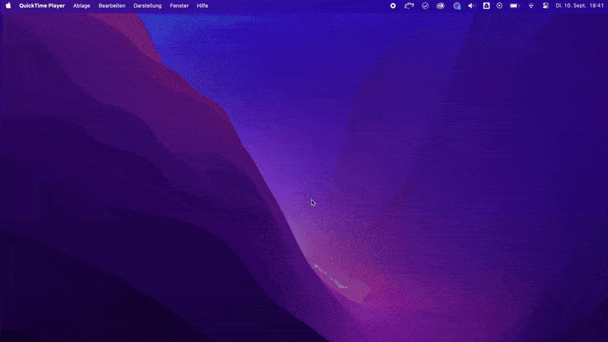Viewport: 608px width, 342px height.
Task: Open the Bearbeiten menu
Action: pos(112,5)
